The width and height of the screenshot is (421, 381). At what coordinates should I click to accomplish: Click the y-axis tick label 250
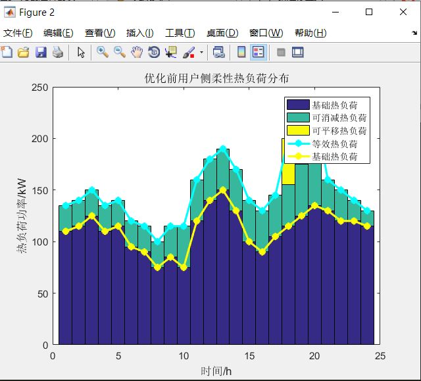click(39, 88)
